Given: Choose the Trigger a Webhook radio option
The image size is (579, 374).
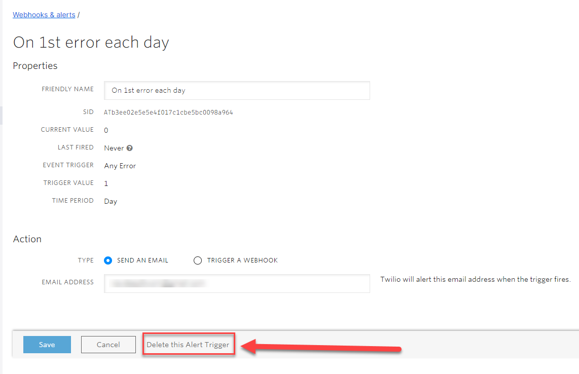Looking at the screenshot, I should 198,260.
